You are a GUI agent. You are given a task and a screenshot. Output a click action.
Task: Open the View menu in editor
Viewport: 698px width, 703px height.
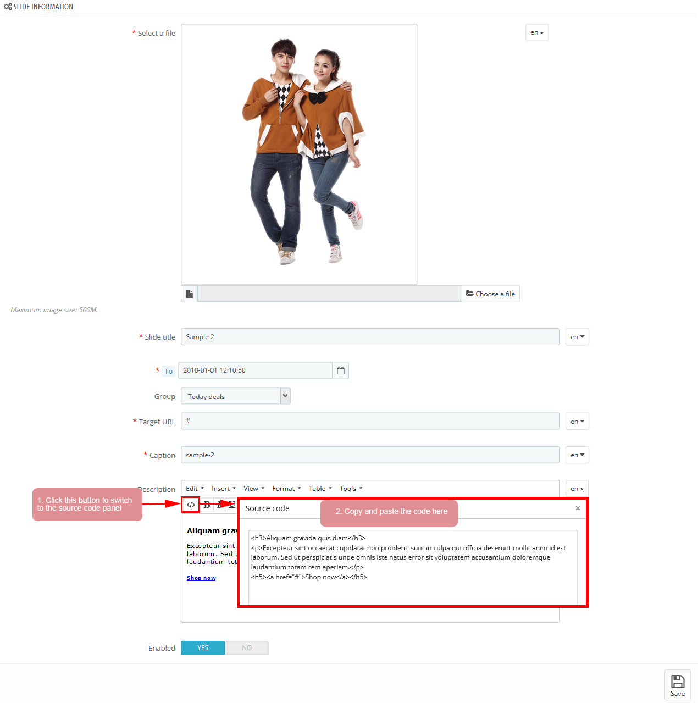pyautogui.click(x=254, y=489)
